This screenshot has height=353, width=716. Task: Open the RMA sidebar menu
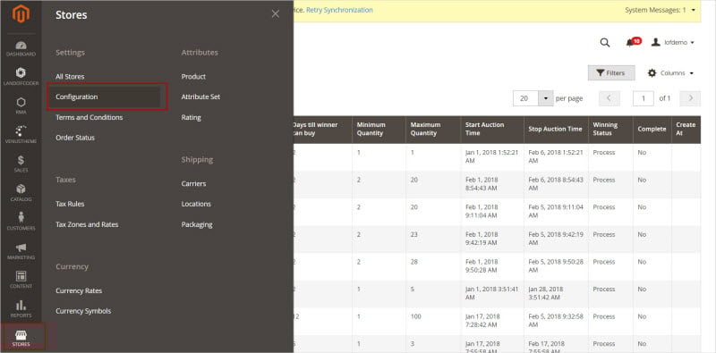click(x=21, y=105)
